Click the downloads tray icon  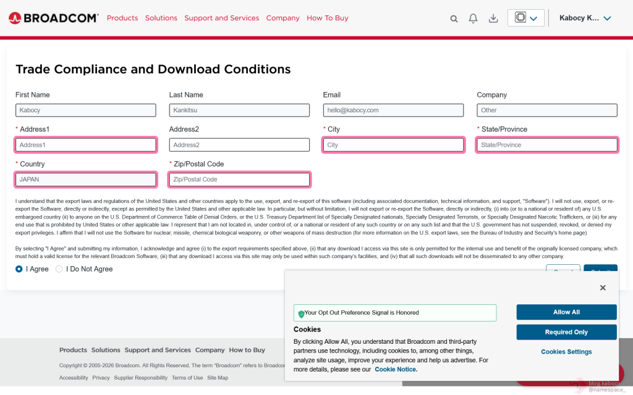coord(493,19)
